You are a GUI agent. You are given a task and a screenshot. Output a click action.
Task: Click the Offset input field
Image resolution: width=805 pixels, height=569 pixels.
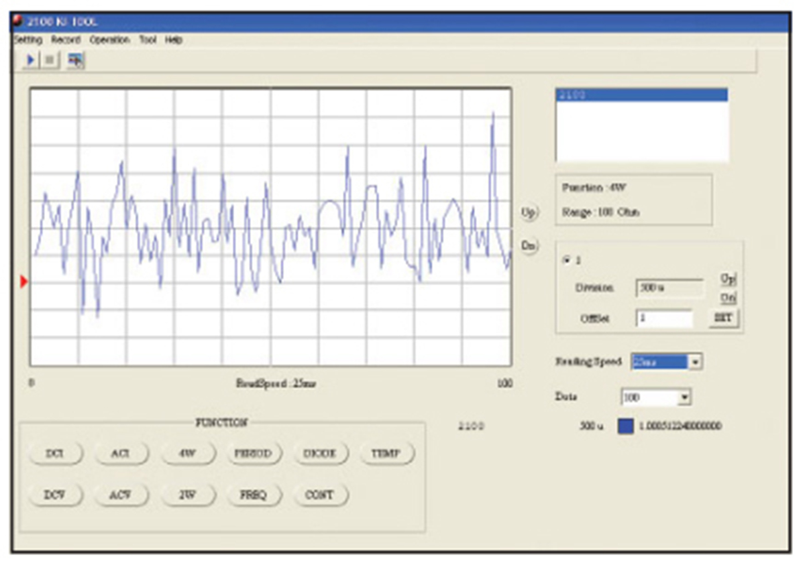[664, 318]
